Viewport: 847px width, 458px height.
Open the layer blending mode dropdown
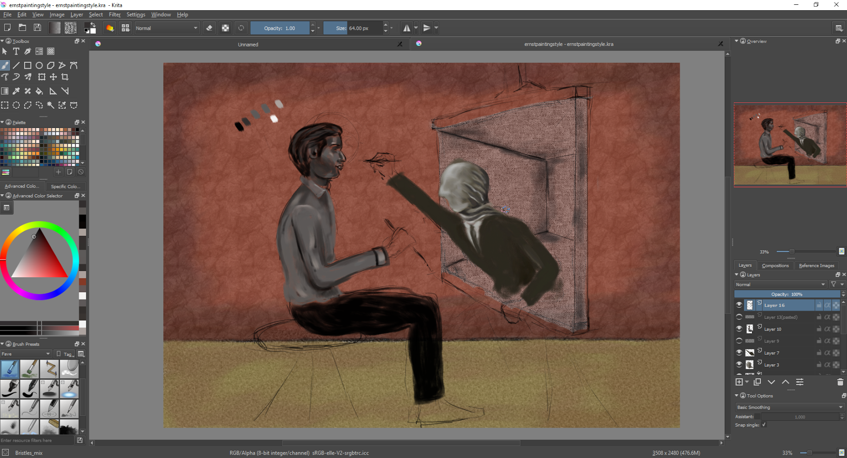(780, 285)
